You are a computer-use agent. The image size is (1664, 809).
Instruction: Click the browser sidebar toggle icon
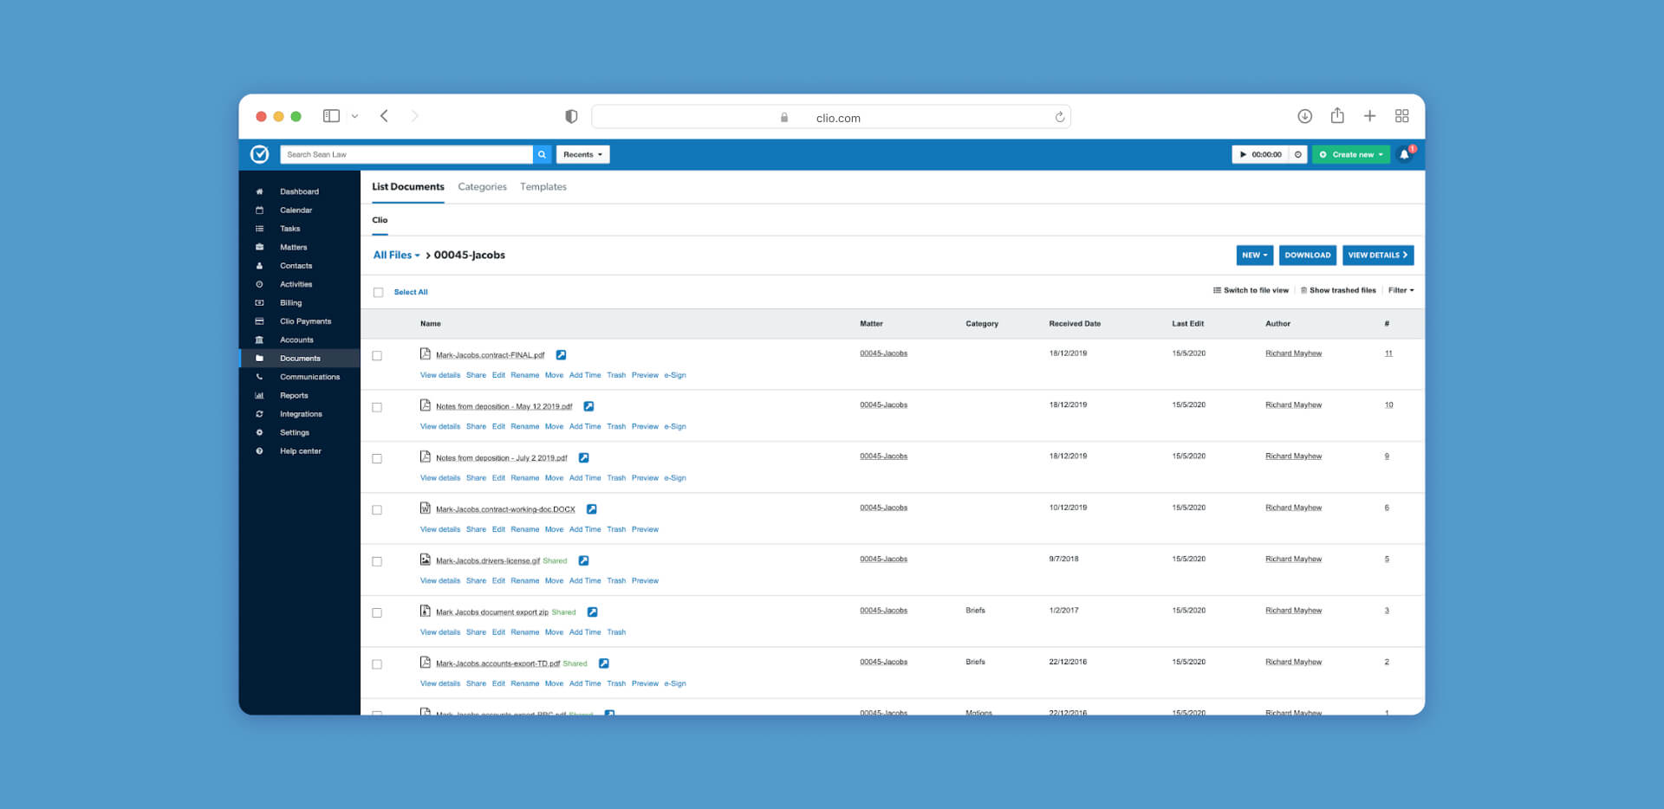pos(331,116)
